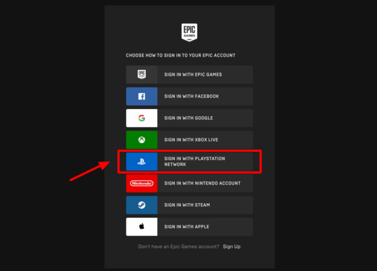Select 'Sign in with Facebook' text
The height and width of the screenshot is (271, 377).
191,96
